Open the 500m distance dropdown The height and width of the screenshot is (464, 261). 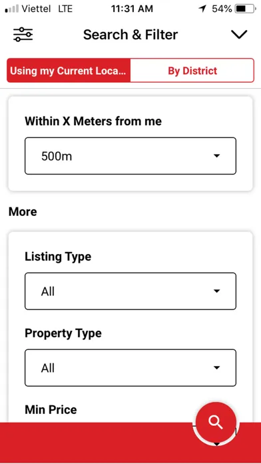click(130, 155)
